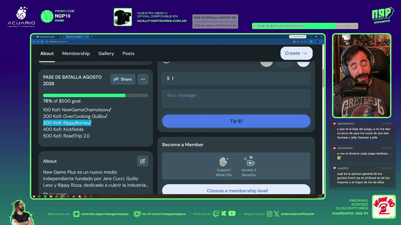401x225 pixels.
Task: Focus the 'Your message' text box
Action: [236, 98]
